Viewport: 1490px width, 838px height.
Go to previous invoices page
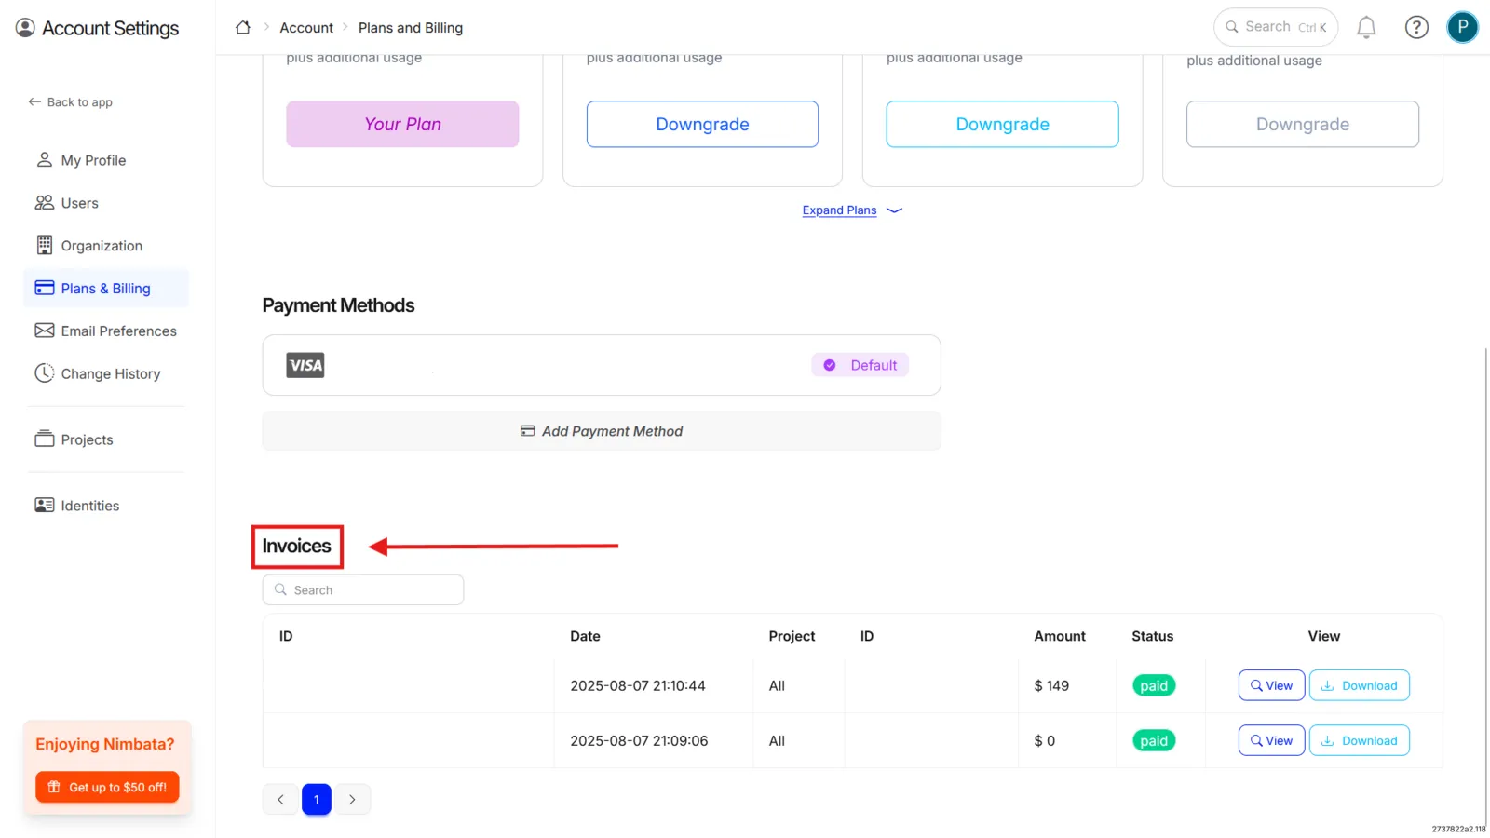click(x=280, y=799)
